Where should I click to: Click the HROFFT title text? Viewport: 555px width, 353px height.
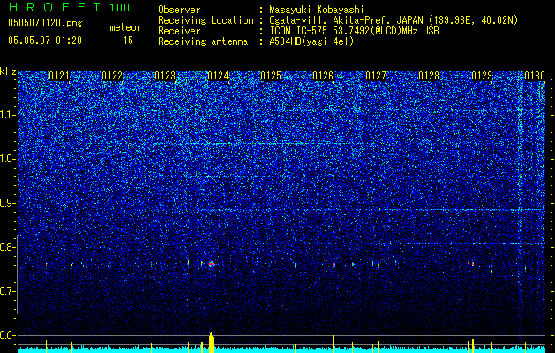point(55,7)
